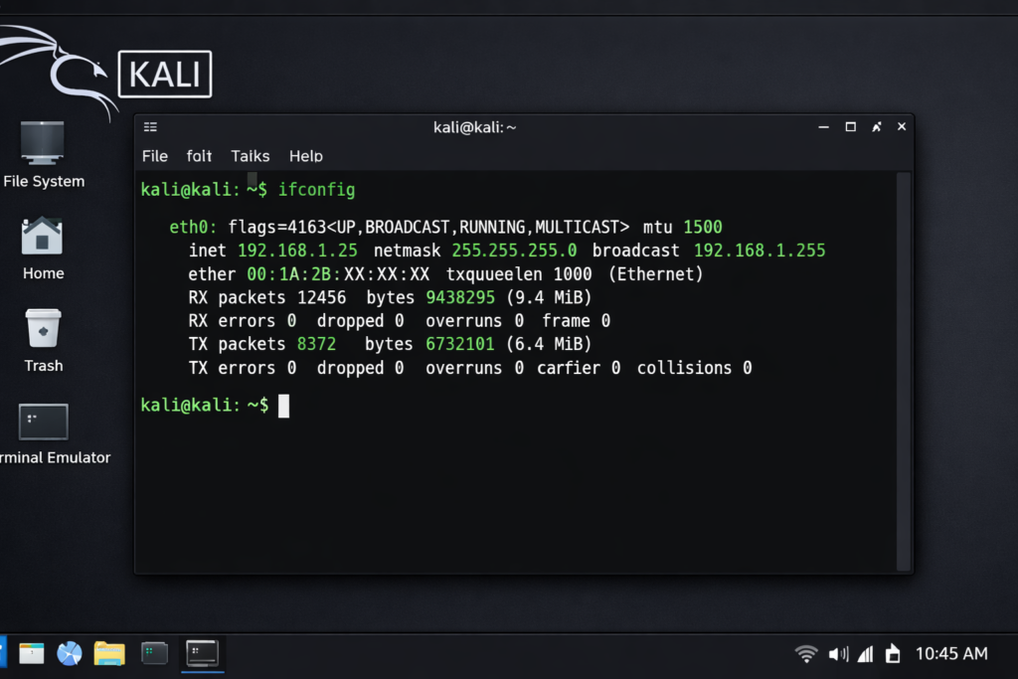Click the blue web browser icon in taskbar
Screen dimensions: 1018x679
pyautogui.click(x=70, y=653)
